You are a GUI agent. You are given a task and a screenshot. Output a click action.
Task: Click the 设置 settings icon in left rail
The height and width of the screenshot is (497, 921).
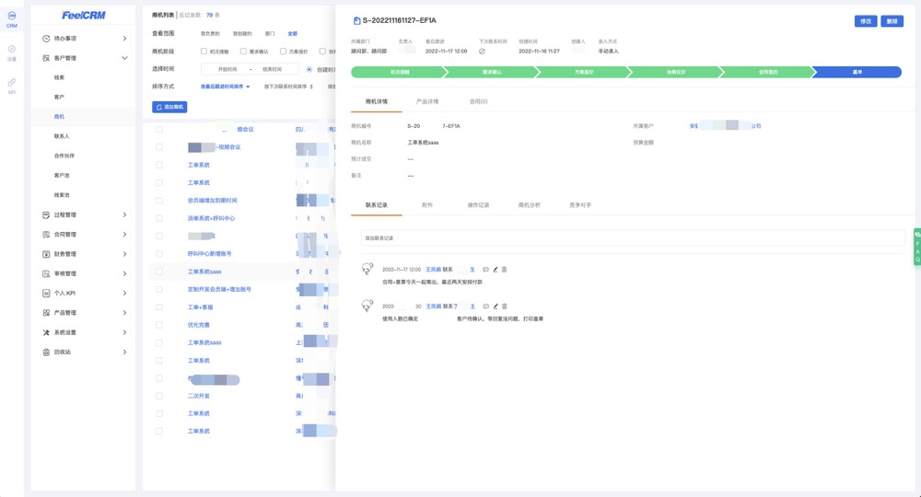[x=12, y=50]
